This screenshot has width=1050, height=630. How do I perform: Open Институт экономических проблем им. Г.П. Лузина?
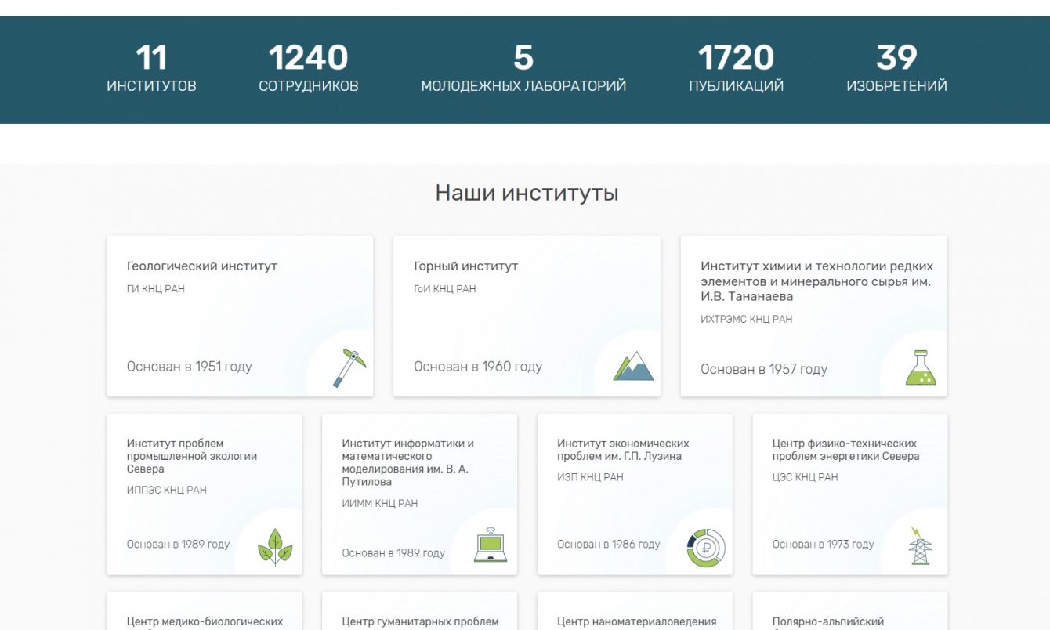pyautogui.click(x=623, y=450)
